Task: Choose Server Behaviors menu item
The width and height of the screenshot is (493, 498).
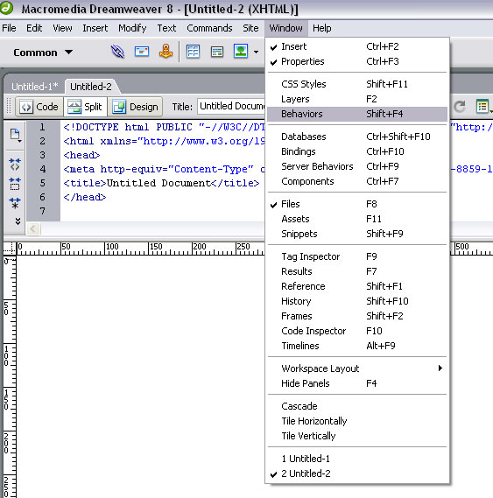Action: pyautogui.click(x=357, y=166)
